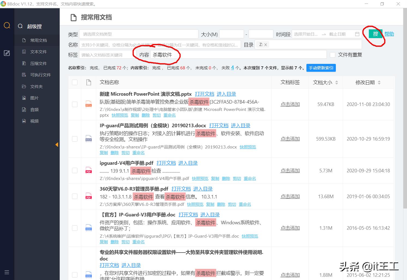Viewport: 407px width, 280px height.
Task: Select the 可执行文件 sidebar icon
Action: tap(24, 75)
